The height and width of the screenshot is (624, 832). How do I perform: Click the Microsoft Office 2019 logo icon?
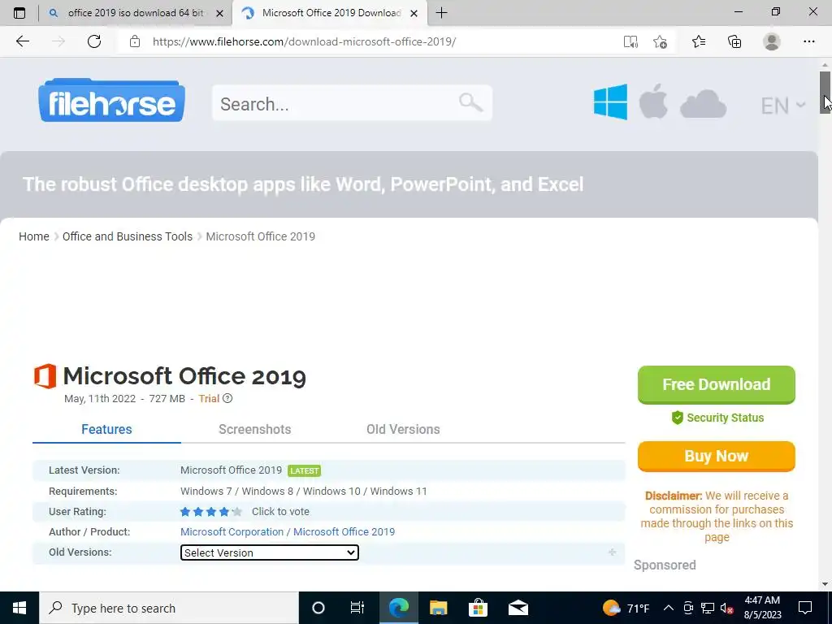45,376
